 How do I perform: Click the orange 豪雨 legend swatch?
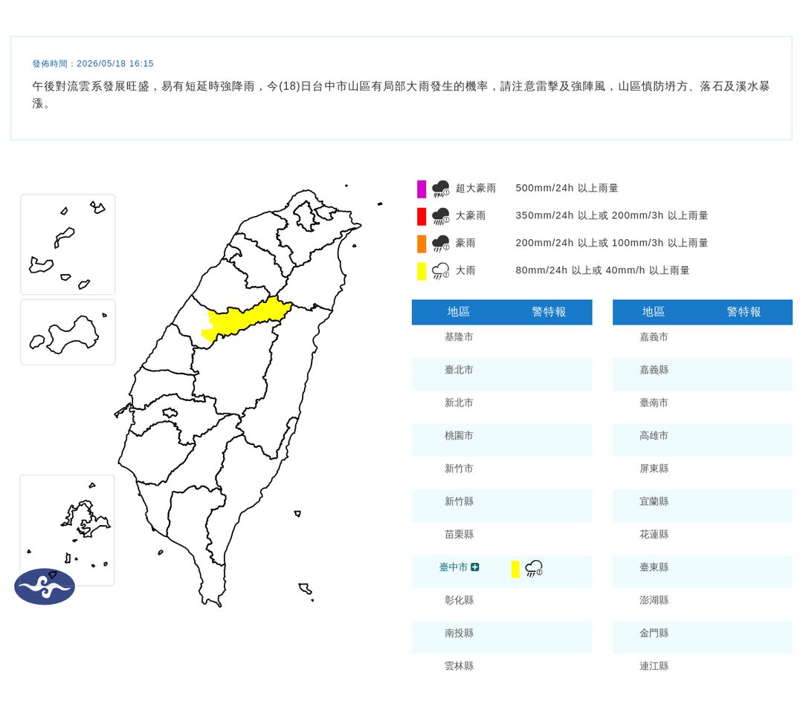pos(422,244)
